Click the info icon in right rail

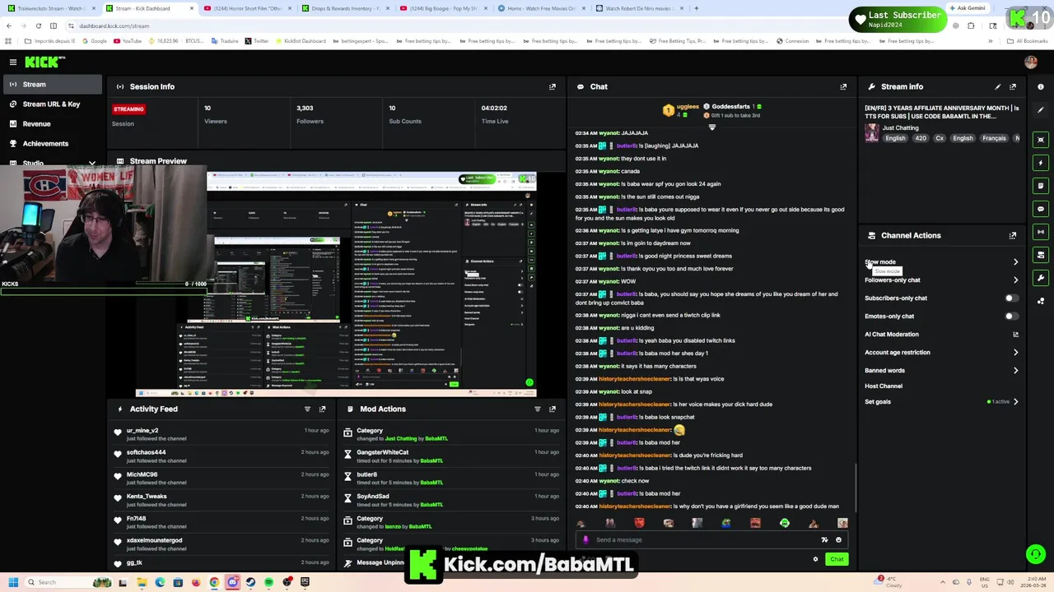click(1041, 86)
